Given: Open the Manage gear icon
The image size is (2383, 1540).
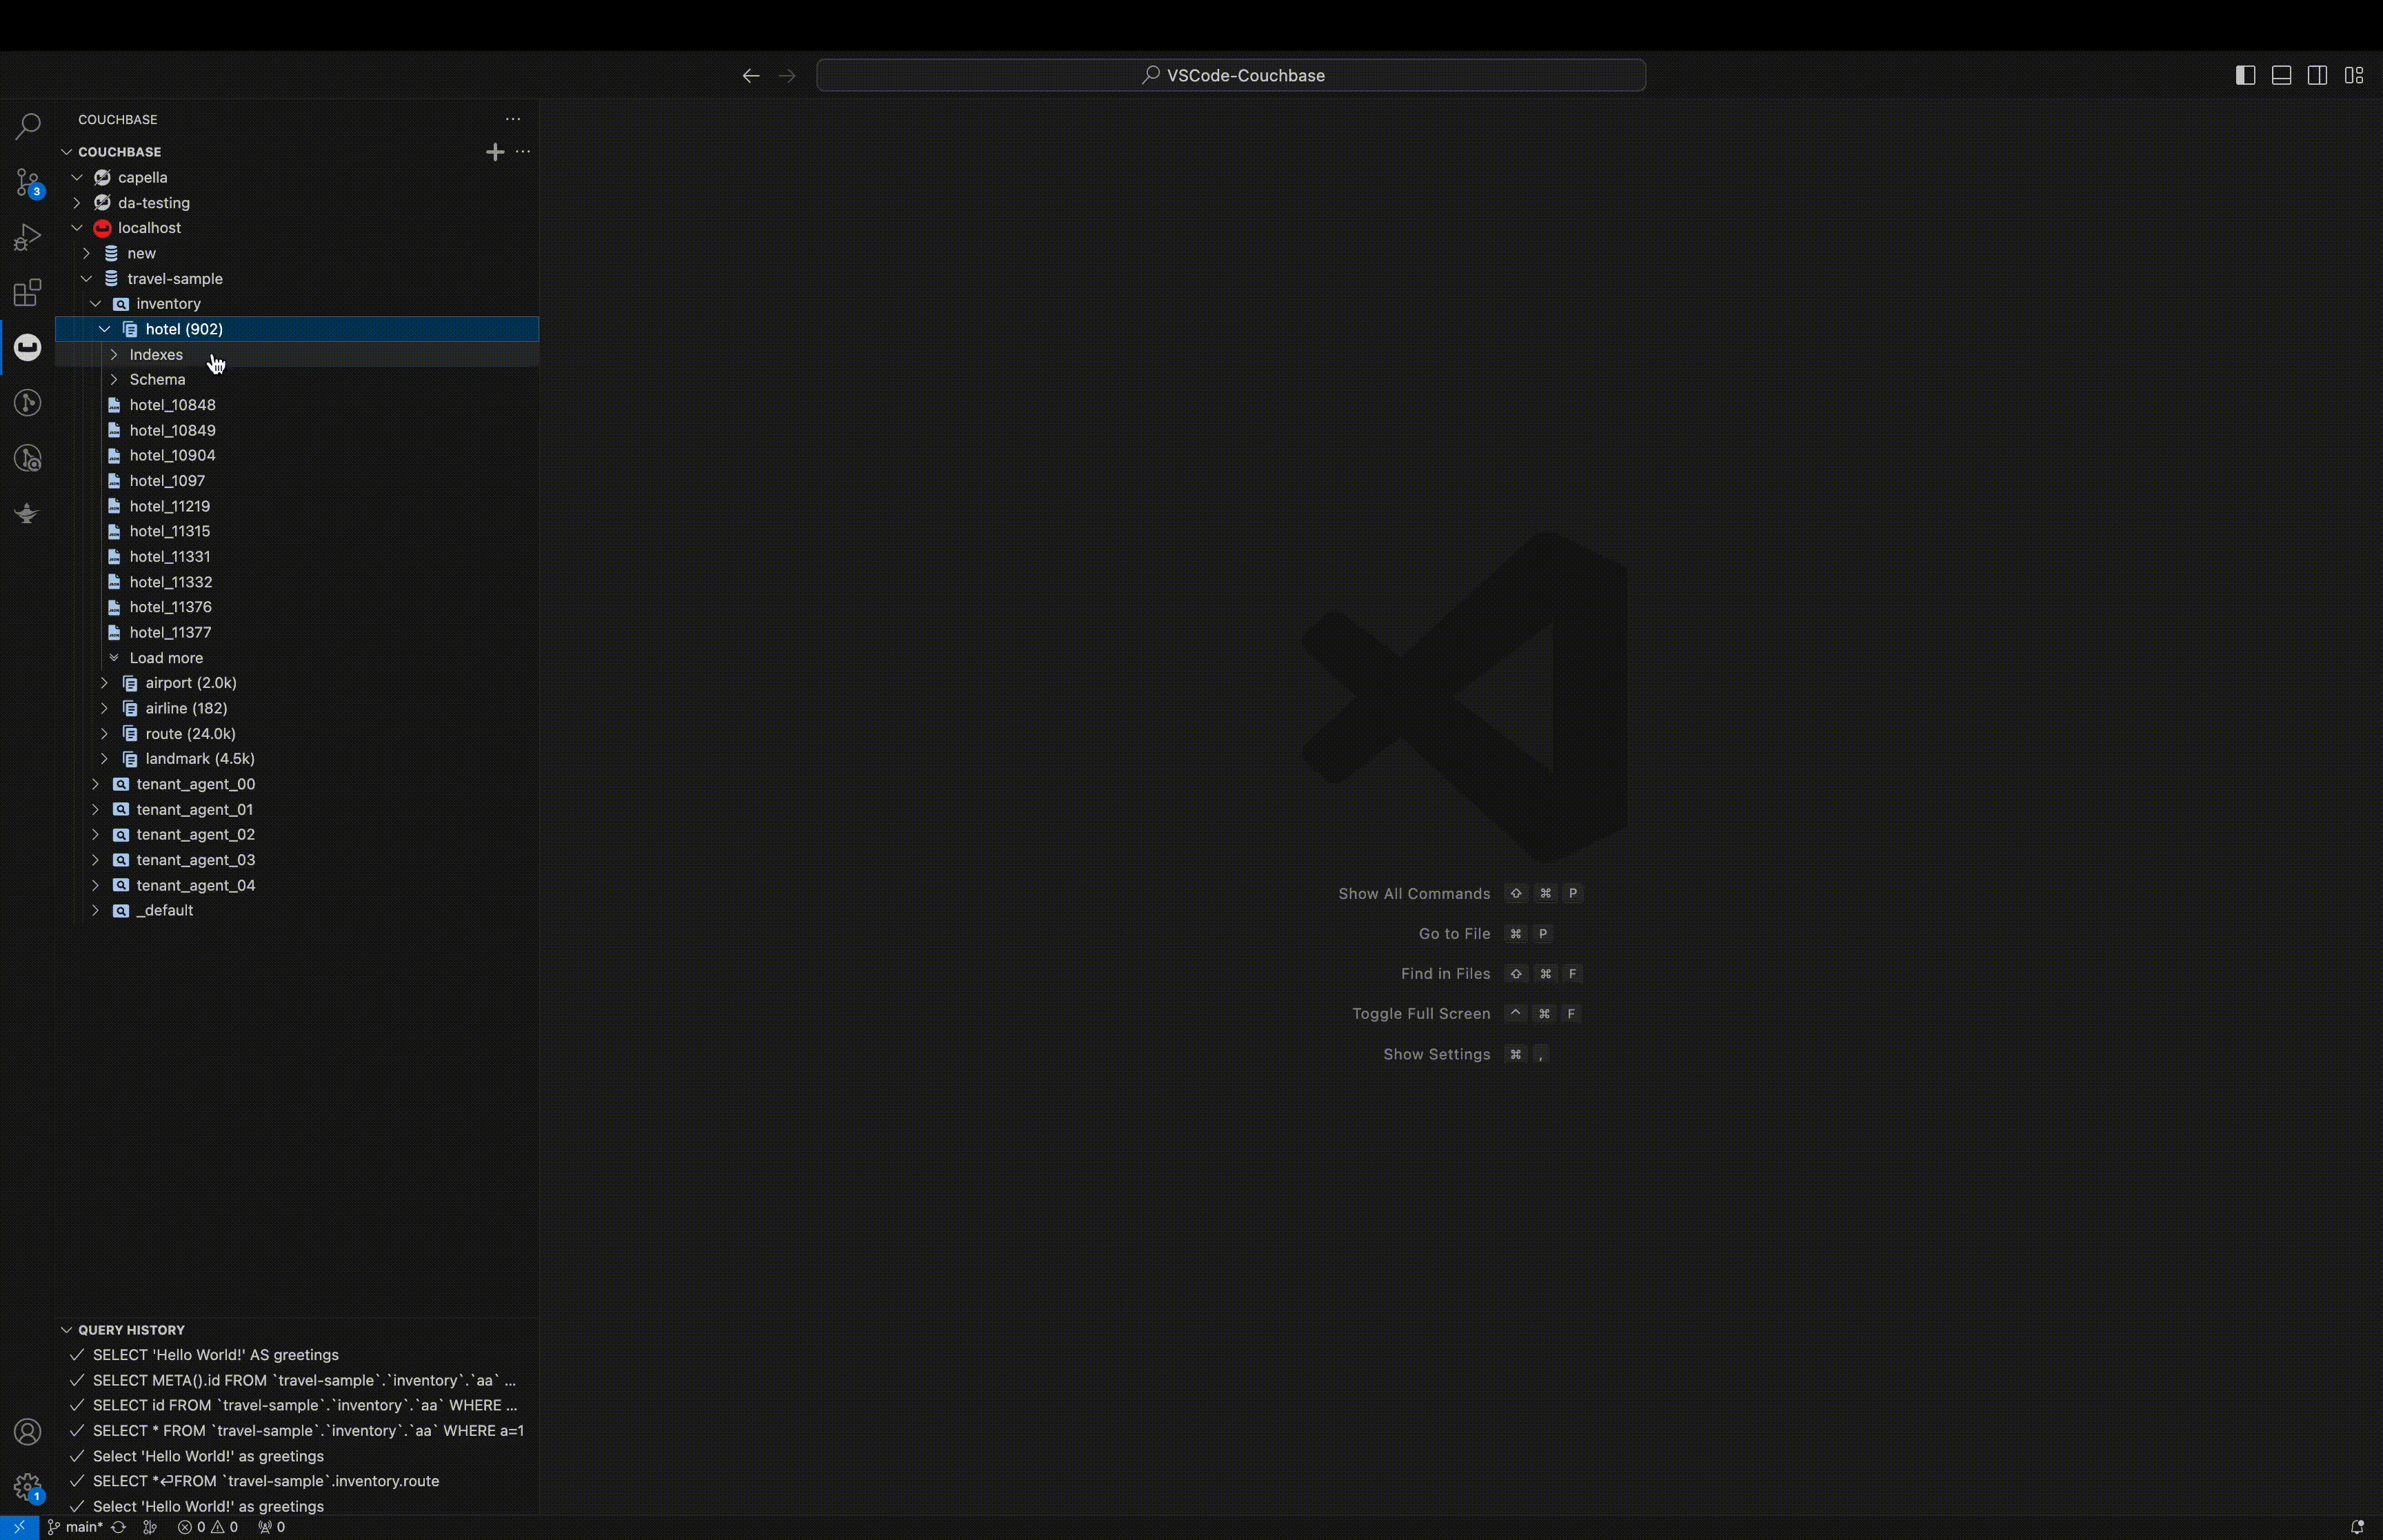Looking at the screenshot, I should click(27, 1487).
